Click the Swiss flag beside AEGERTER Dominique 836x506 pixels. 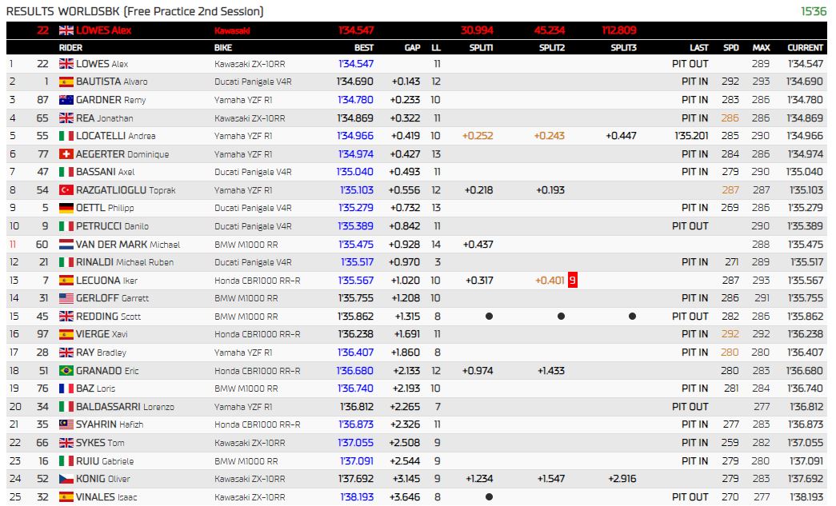[66, 154]
